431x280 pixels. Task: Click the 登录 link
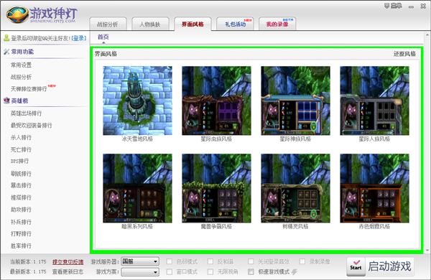tap(79, 38)
